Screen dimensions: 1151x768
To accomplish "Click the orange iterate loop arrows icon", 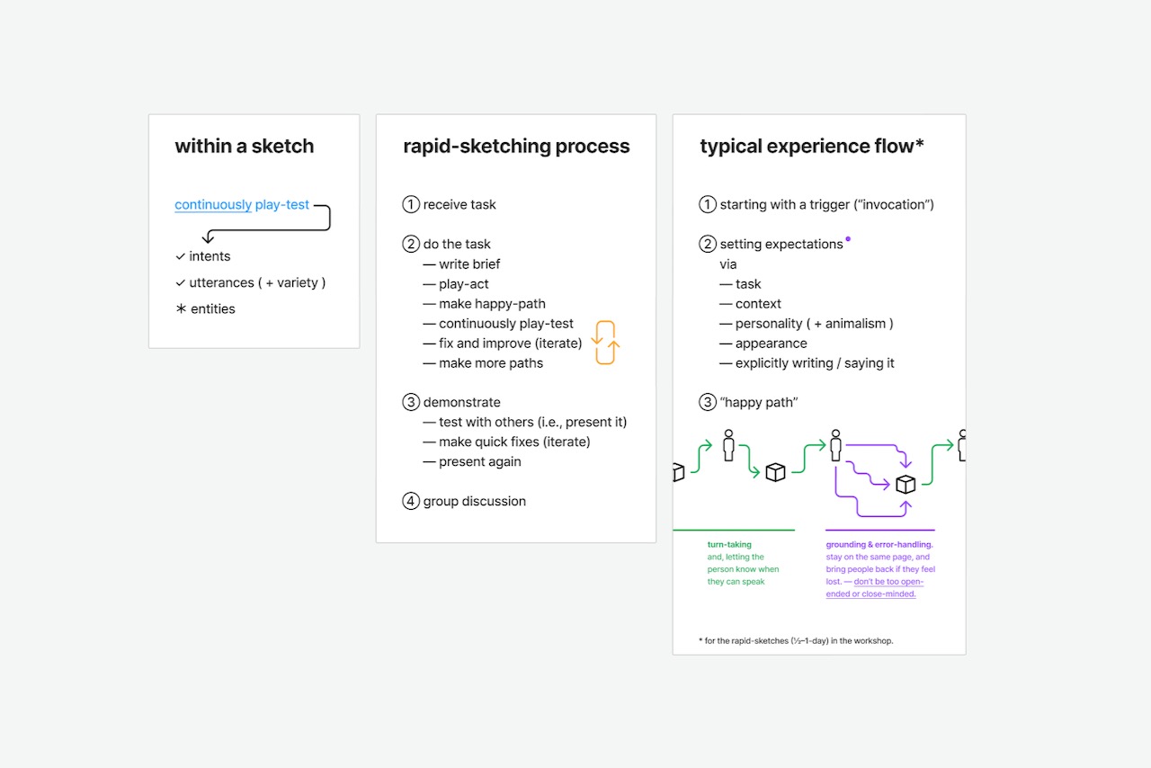I will tap(605, 343).
